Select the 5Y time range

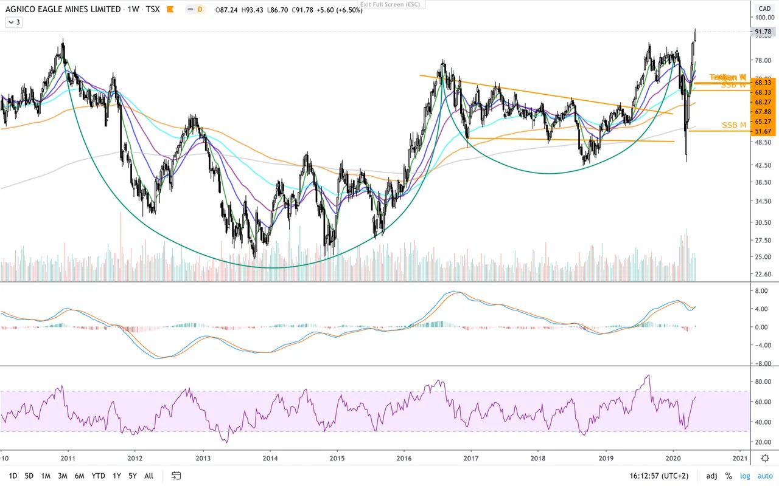pos(133,476)
